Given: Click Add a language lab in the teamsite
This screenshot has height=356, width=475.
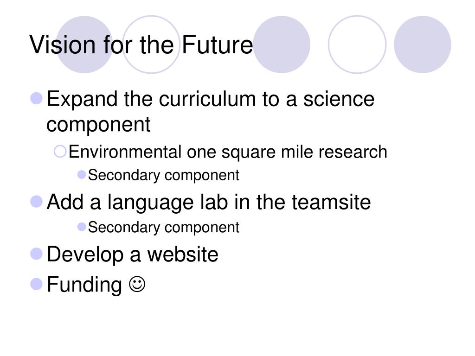Looking at the screenshot, I should (x=209, y=202).
